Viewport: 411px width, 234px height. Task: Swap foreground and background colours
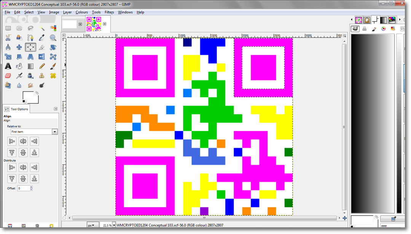click(x=37, y=93)
